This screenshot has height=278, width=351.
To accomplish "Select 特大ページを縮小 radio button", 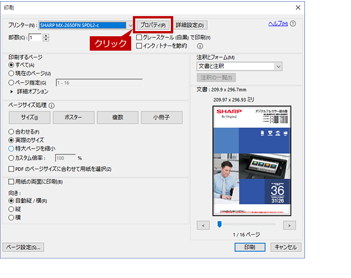I will click(x=11, y=148).
